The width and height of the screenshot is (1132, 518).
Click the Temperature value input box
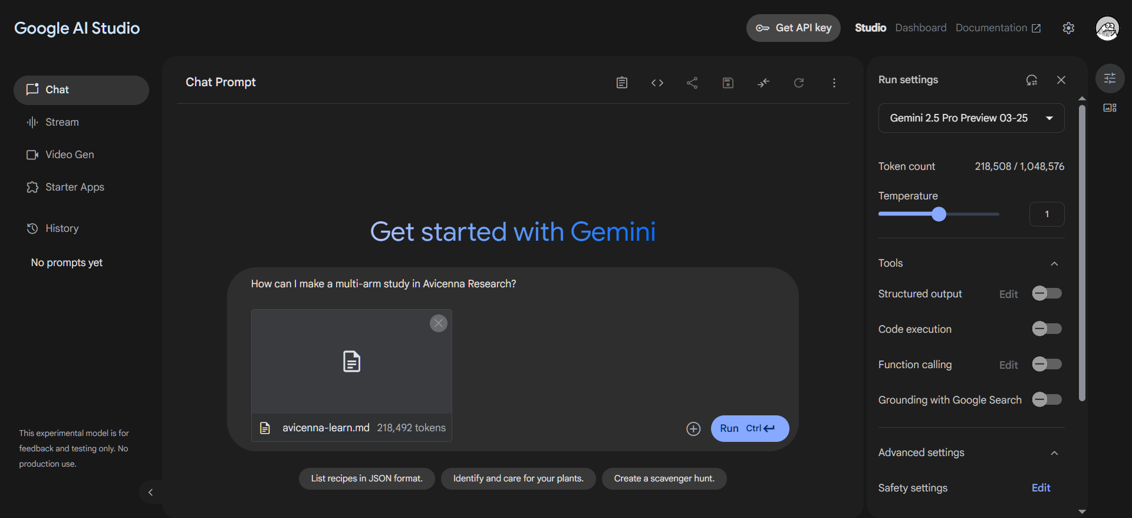pos(1047,214)
